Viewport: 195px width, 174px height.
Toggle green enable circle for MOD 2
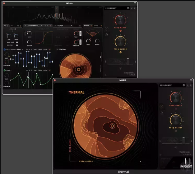pos(5,70)
